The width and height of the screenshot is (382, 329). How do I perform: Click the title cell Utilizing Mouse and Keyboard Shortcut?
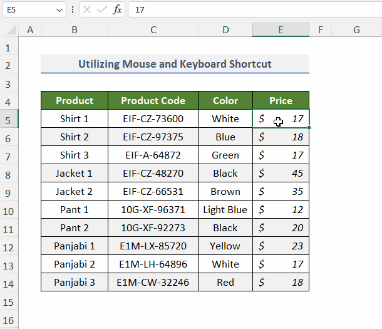175,64
